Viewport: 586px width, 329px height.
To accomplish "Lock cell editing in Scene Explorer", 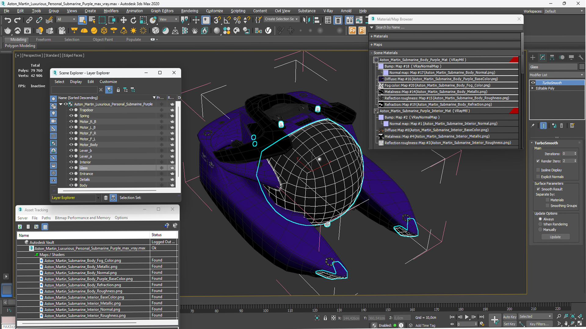I will point(118,90).
